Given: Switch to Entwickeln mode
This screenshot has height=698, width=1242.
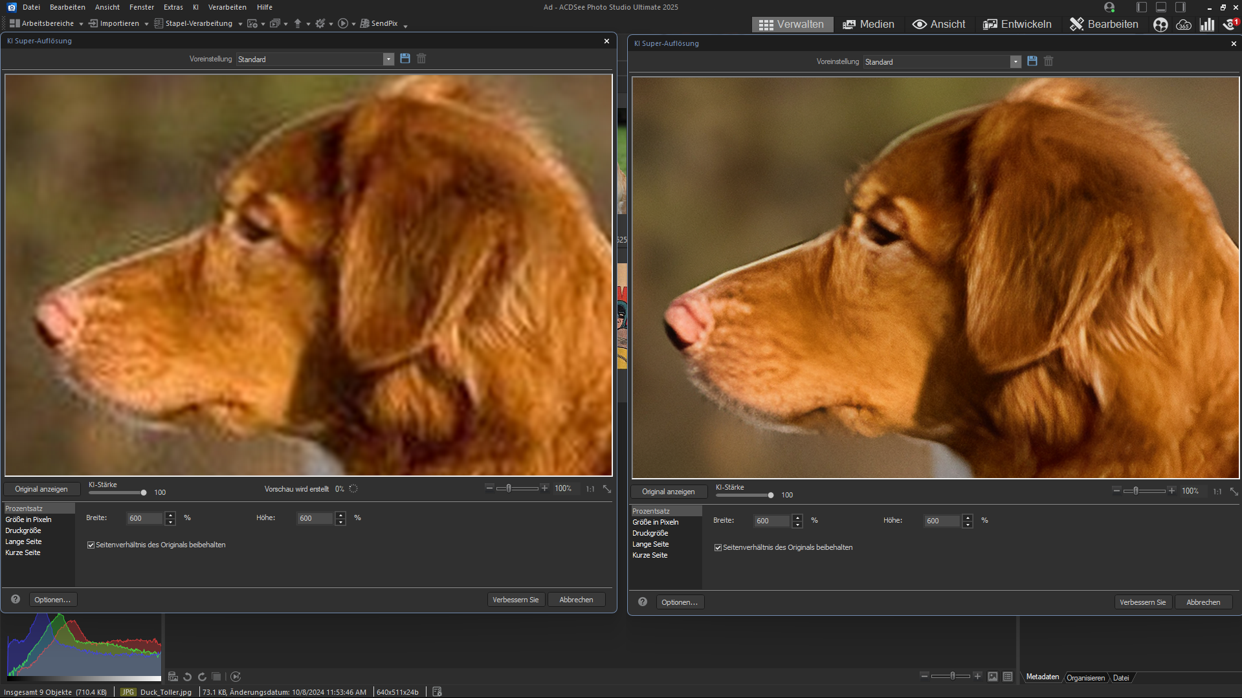Looking at the screenshot, I should 1017,24.
